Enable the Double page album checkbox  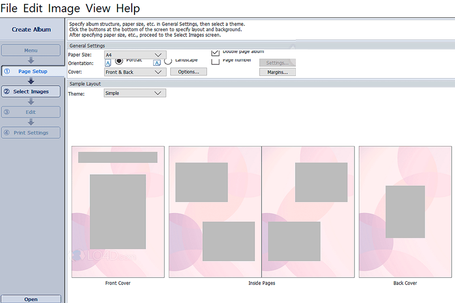coord(216,52)
